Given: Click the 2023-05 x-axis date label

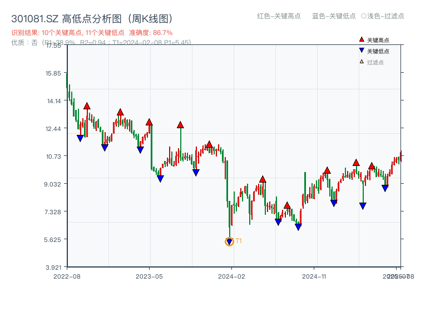Looking at the screenshot, I should click(149, 276).
